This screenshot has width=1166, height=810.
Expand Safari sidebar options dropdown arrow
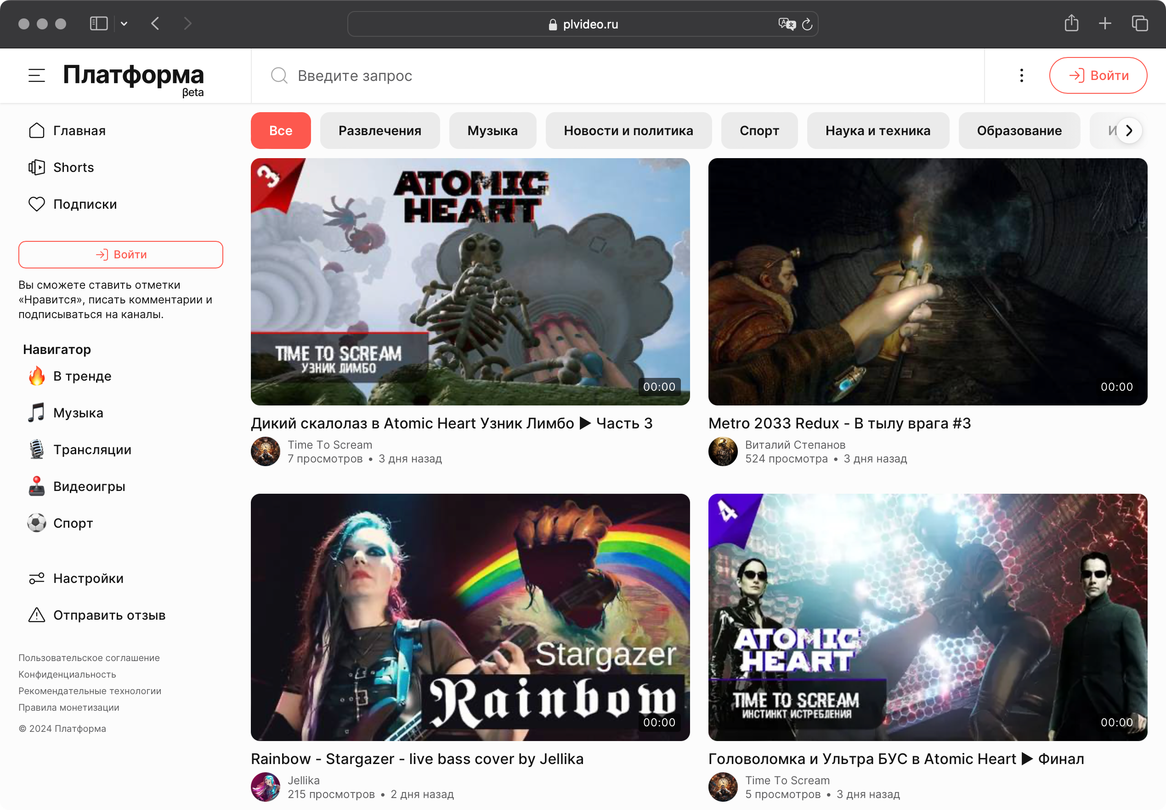124,24
